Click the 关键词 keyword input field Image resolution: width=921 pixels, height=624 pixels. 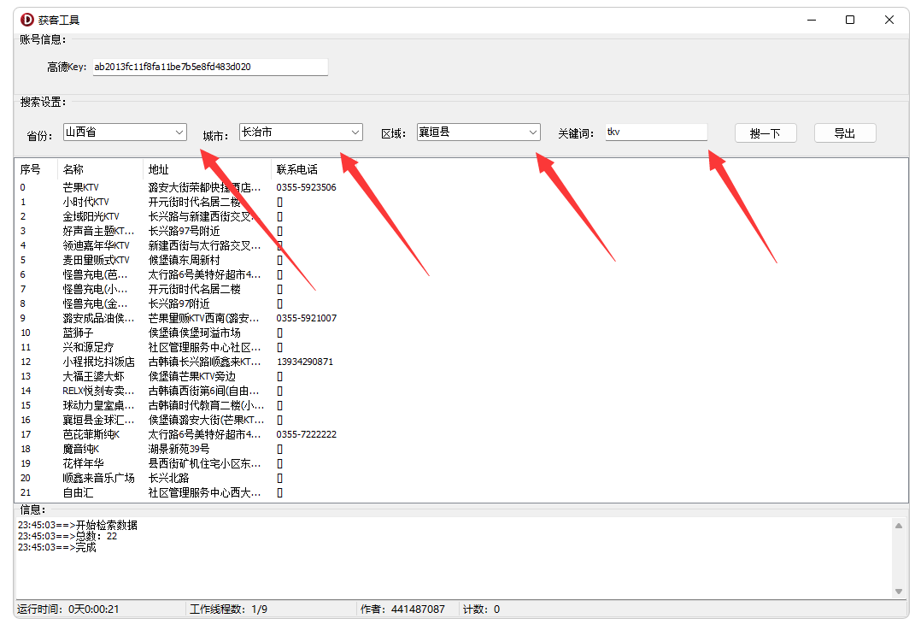coord(655,132)
